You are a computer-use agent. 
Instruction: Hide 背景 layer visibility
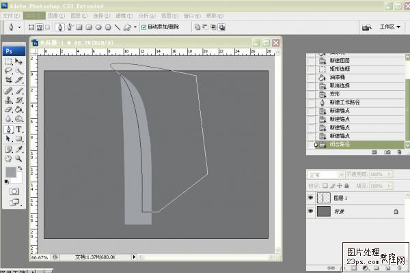click(310, 211)
